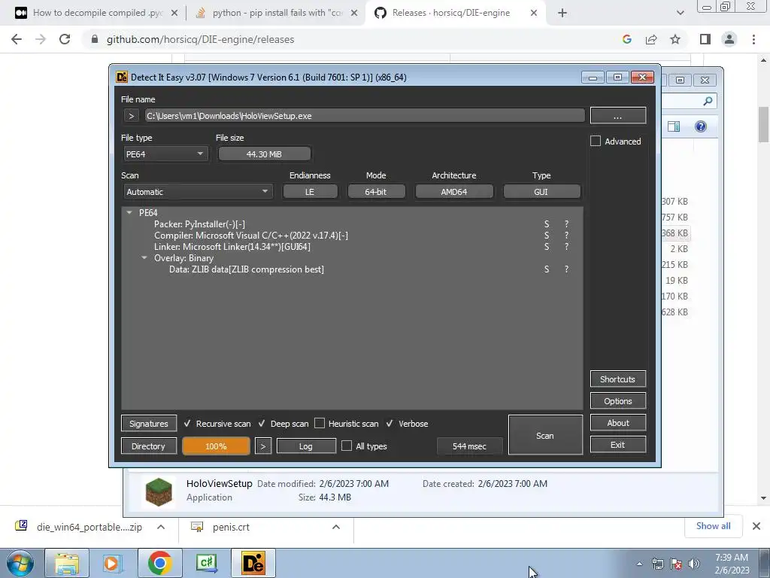This screenshot has height=578, width=770.
Task: Open the Chrome profile avatar
Action: point(729,39)
